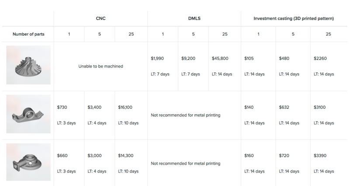Click the impeller part thumbnail image
Screen dimensions: 349x186
[28, 65]
